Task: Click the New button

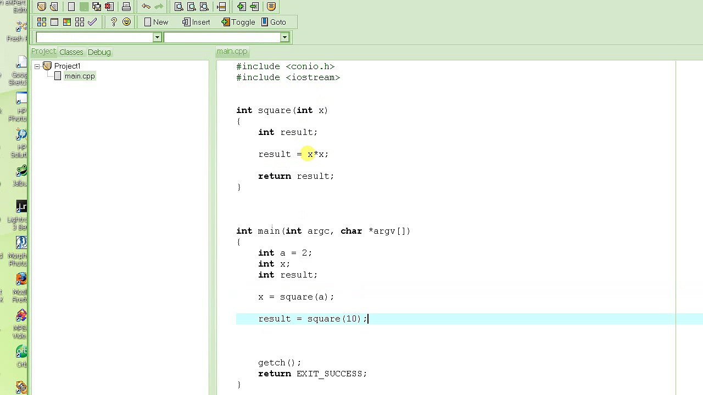Action: point(156,22)
